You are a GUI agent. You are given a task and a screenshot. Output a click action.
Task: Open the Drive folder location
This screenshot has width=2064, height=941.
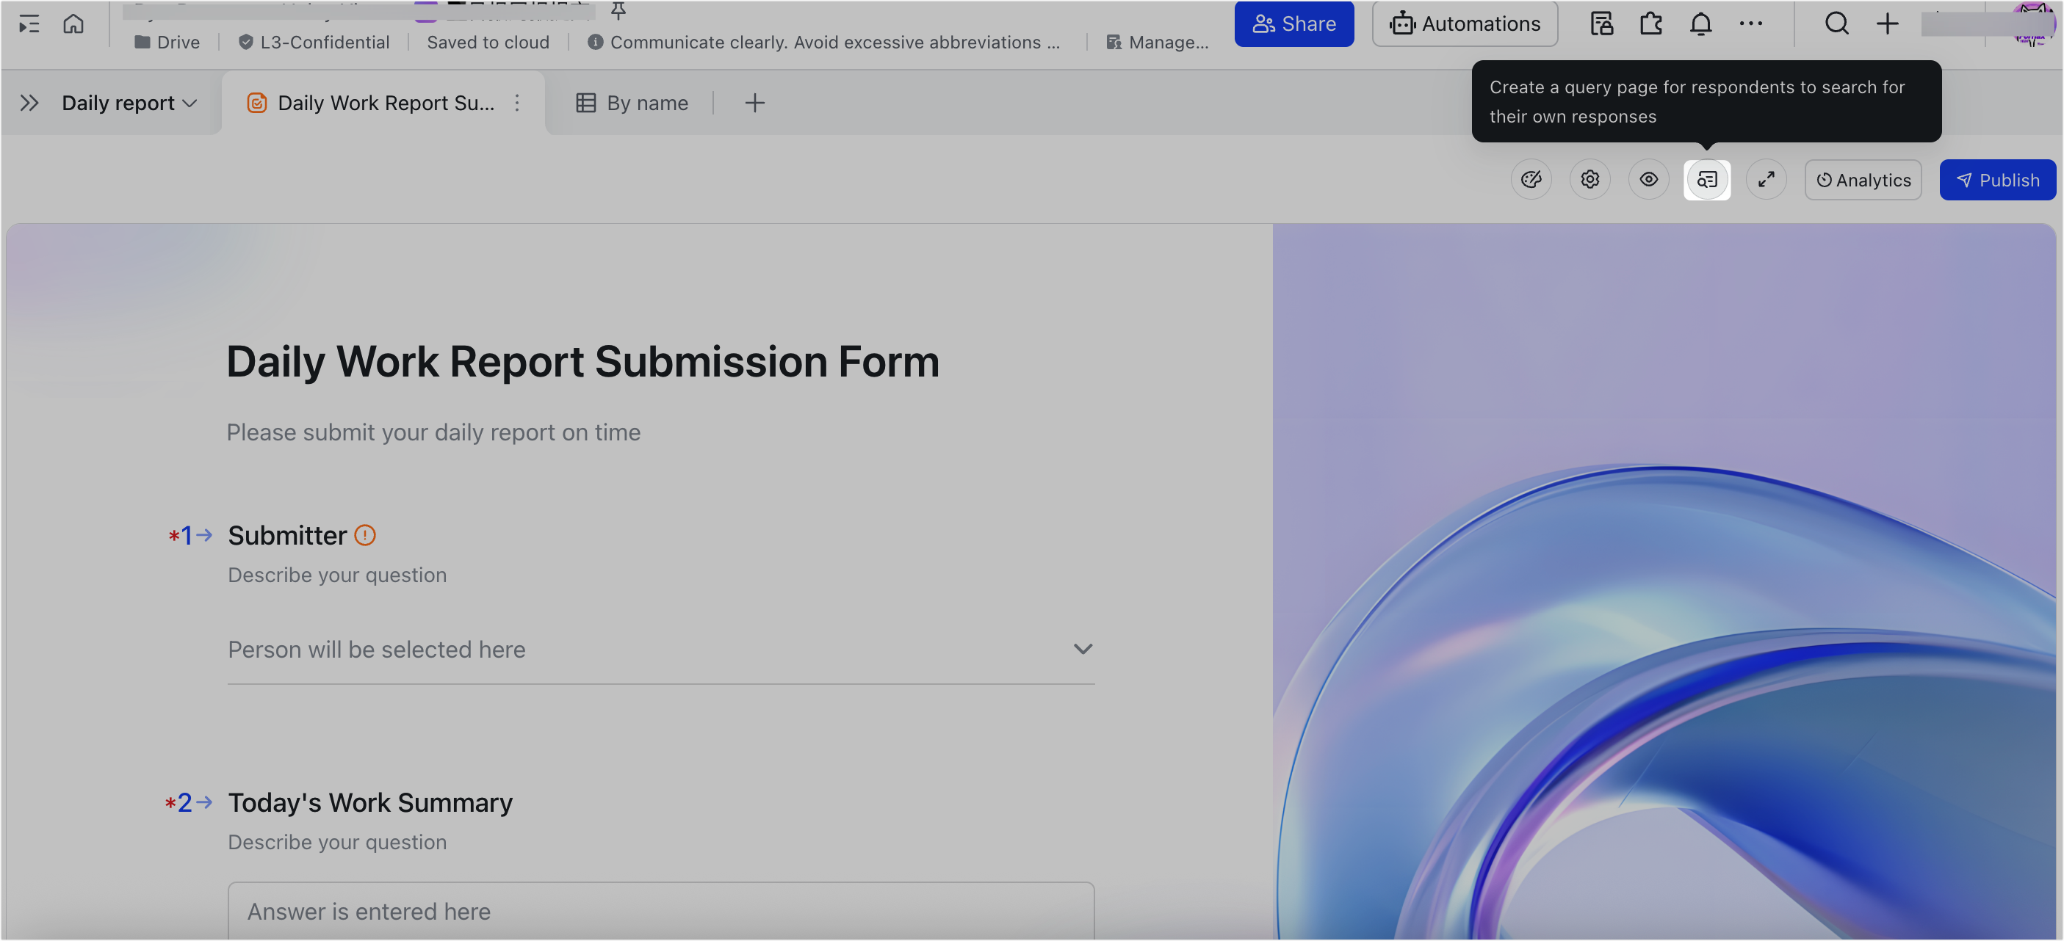(167, 43)
